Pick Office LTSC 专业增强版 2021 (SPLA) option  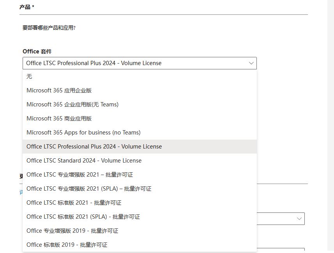(x=89, y=189)
